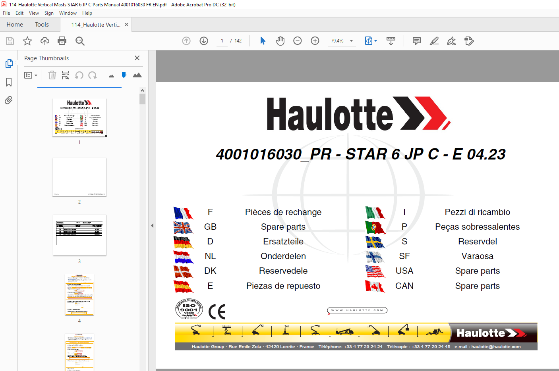Select the page 4 thumbnail

(79, 295)
